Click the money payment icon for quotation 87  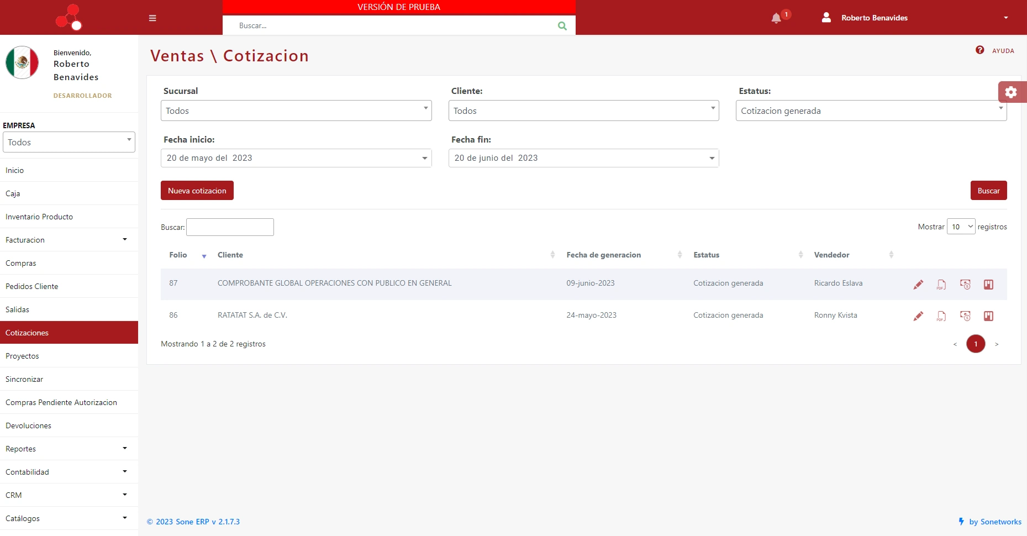[x=965, y=285]
